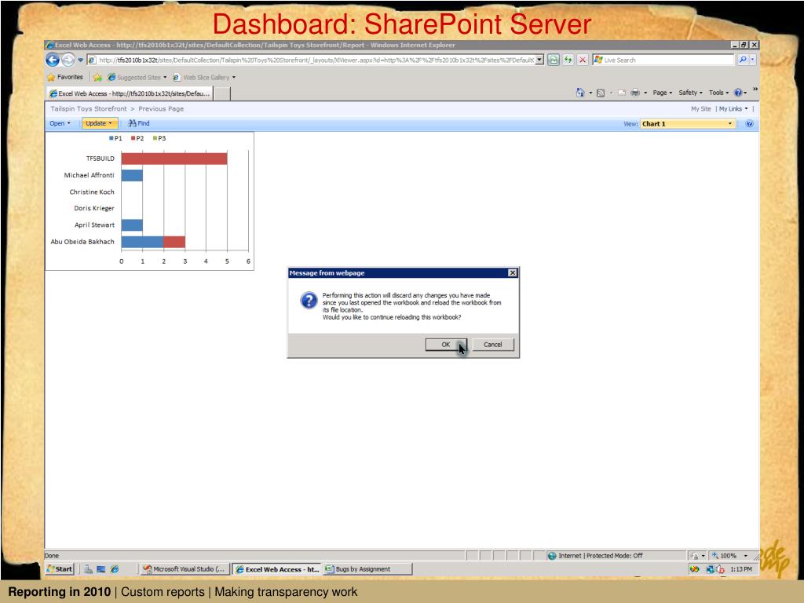The width and height of the screenshot is (804, 603).
Task: Click the red Abu Obeida Bakhach bar segment
Action: [174, 242]
